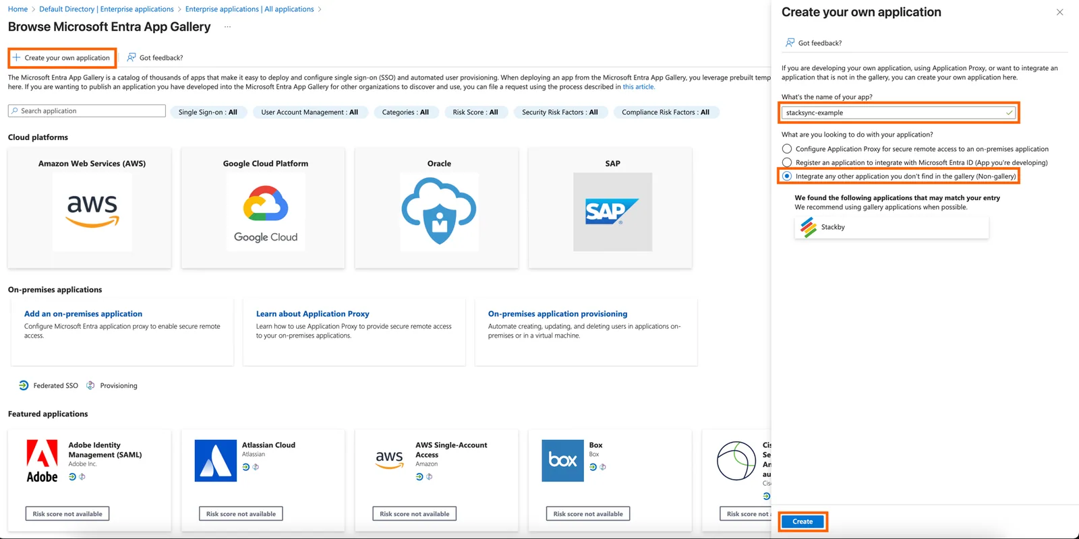Screen dimensions: 1079x539
Task: Choose the SAP logo tile
Action: click(x=612, y=212)
